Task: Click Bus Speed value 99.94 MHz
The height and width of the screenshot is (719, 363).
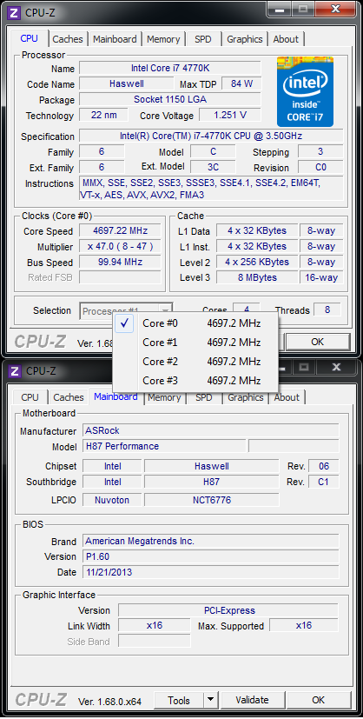Action: click(x=121, y=262)
